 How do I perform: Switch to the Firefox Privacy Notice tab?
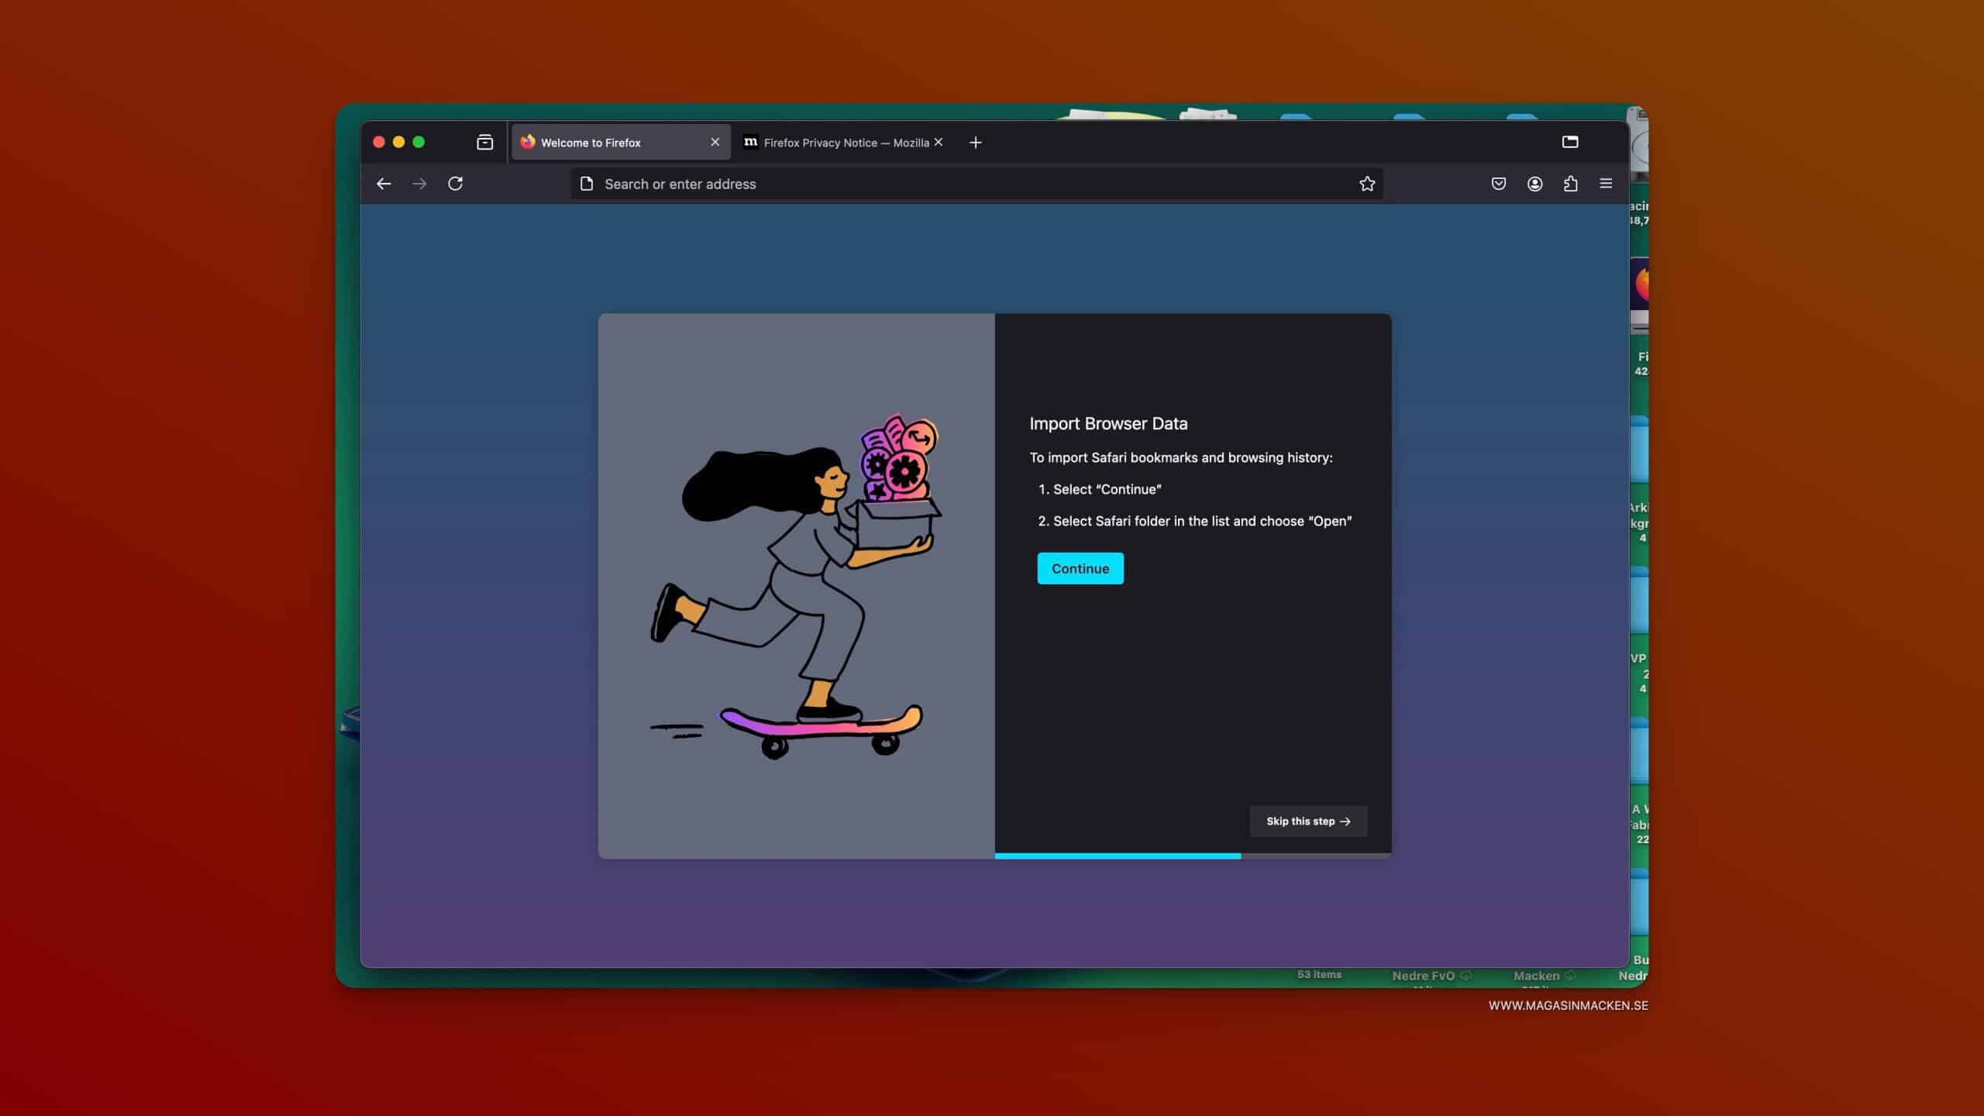click(843, 143)
